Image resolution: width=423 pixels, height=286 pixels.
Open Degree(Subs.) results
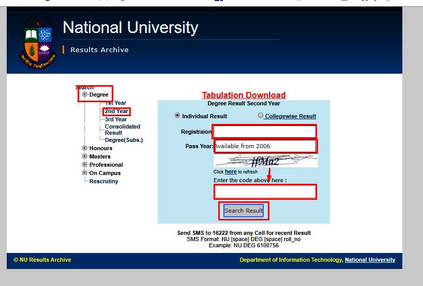pos(124,140)
